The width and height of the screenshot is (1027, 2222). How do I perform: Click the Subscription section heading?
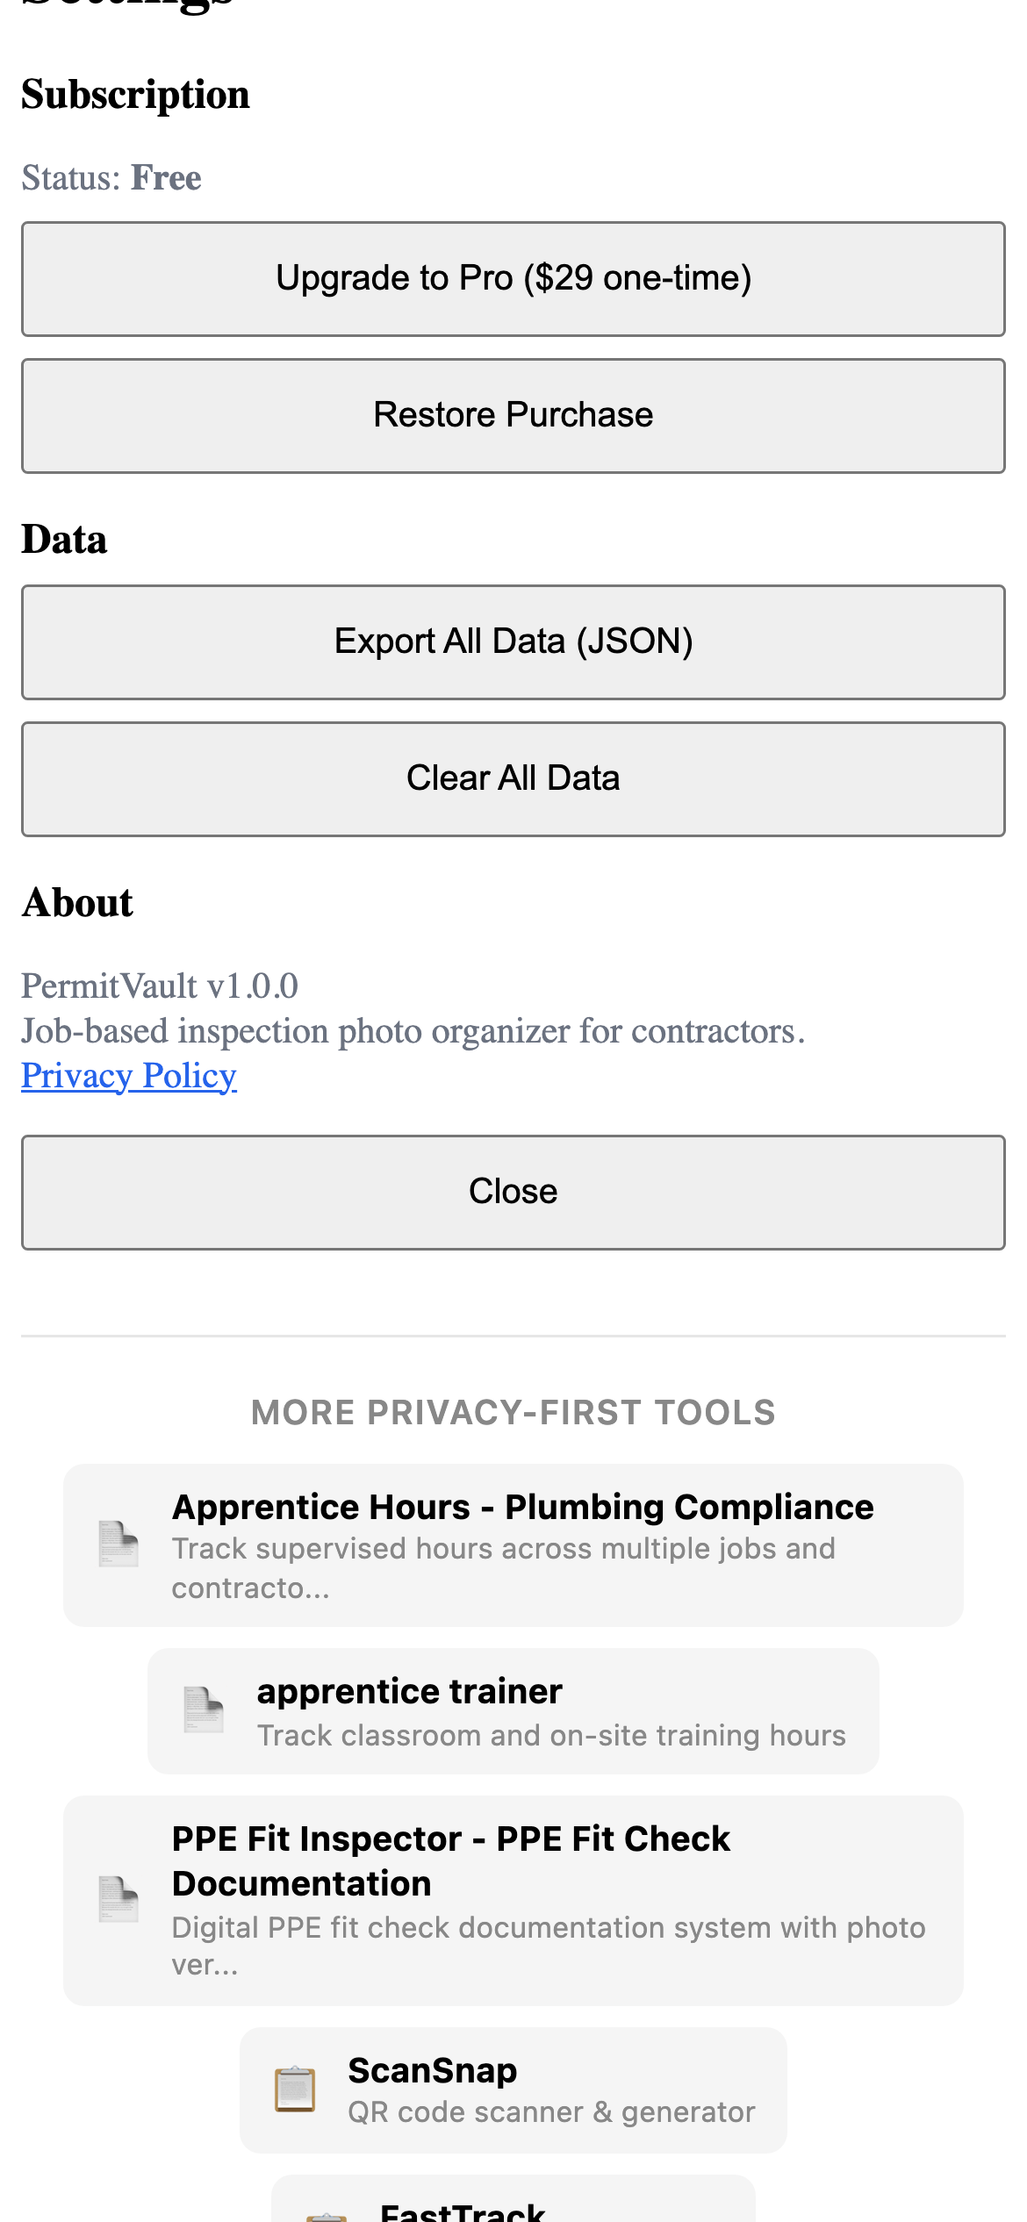coord(135,95)
